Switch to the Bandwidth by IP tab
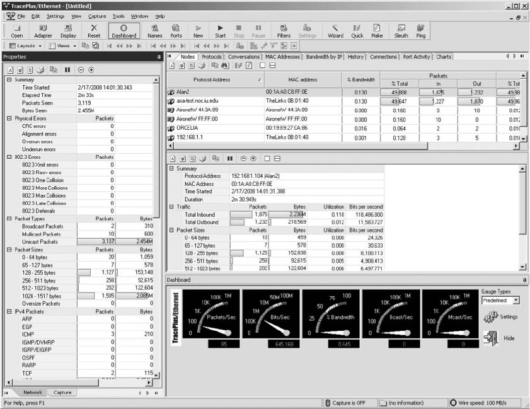 pyautogui.click(x=324, y=57)
